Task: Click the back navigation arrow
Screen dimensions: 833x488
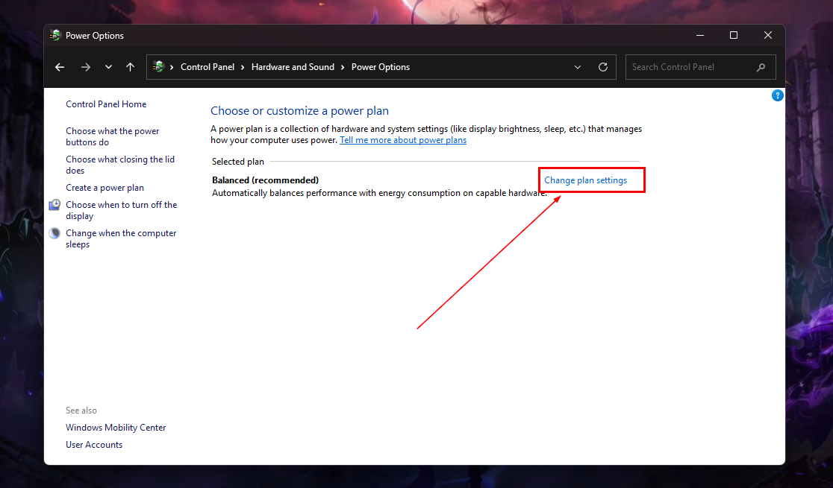Action: [59, 66]
